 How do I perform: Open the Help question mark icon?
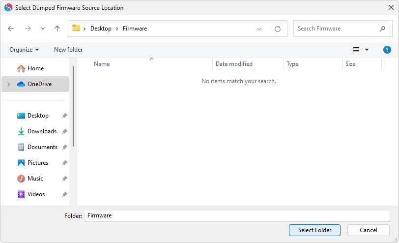(x=387, y=50)
